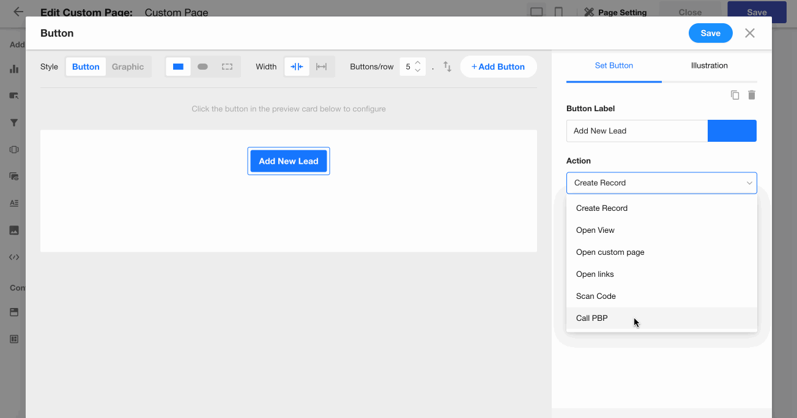Choose Call PBP from the action list
Image resolution: width=797 pixels, height=418 pixels.
tap(592, 318)
